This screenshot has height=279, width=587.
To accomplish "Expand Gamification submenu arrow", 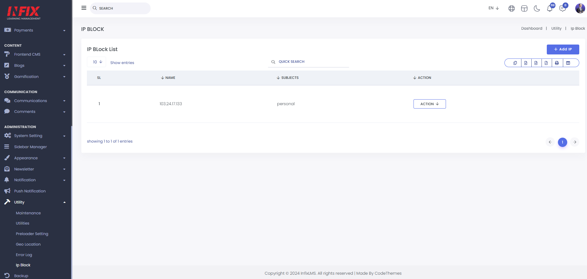I will [x=64, y=77].
